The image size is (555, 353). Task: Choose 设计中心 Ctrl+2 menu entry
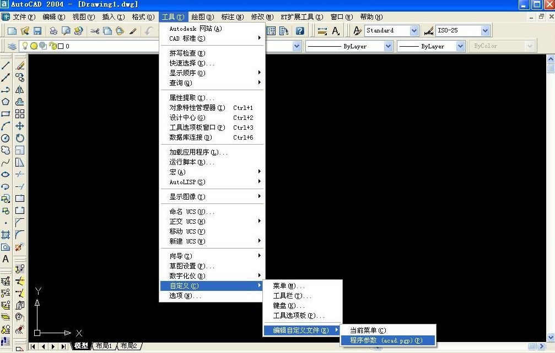[x=212, y=118]
